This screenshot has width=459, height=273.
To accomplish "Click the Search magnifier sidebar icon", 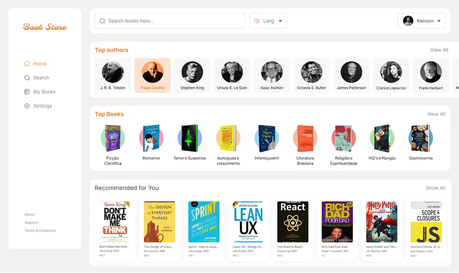I will pos(27,78).
